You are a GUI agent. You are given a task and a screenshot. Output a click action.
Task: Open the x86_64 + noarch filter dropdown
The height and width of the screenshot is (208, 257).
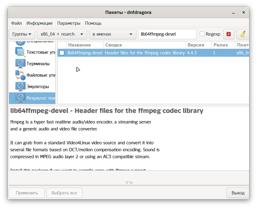[x=62, y=34]
